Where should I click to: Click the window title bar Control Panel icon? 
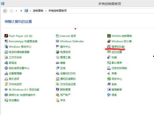click(2, 4)
